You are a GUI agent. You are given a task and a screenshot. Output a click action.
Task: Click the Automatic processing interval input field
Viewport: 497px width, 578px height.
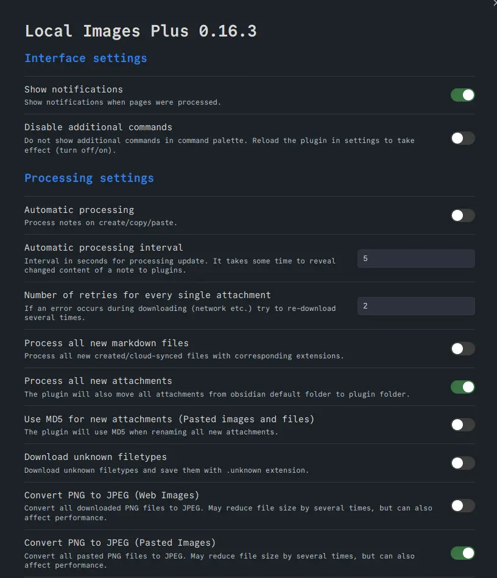pyautogui.click(x=415, y=259)
